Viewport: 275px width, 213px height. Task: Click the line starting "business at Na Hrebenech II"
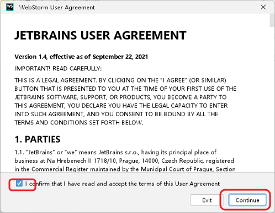pos(124,160)
